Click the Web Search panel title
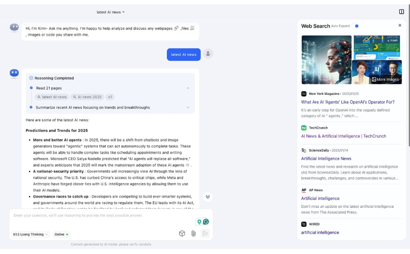This screenshot has width=410, height=254. click(x=316, y=26)
